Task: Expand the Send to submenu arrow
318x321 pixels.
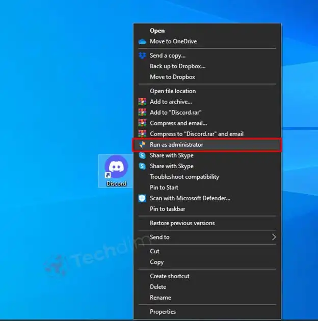Action: pyautogui.click(x=274, y=237)
